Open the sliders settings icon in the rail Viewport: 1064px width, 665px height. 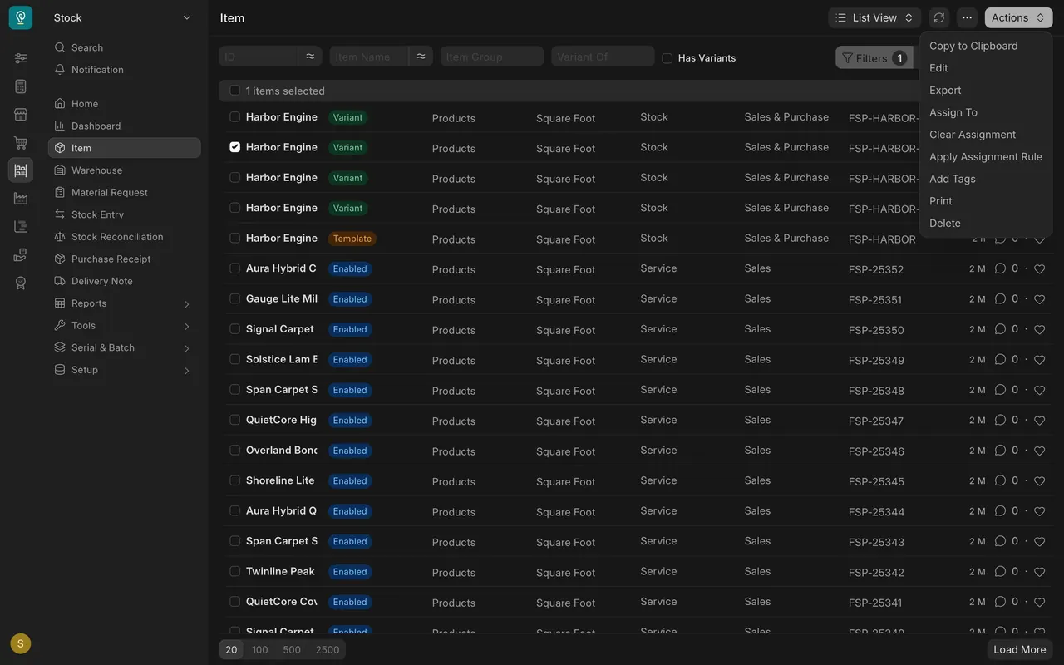21,58
